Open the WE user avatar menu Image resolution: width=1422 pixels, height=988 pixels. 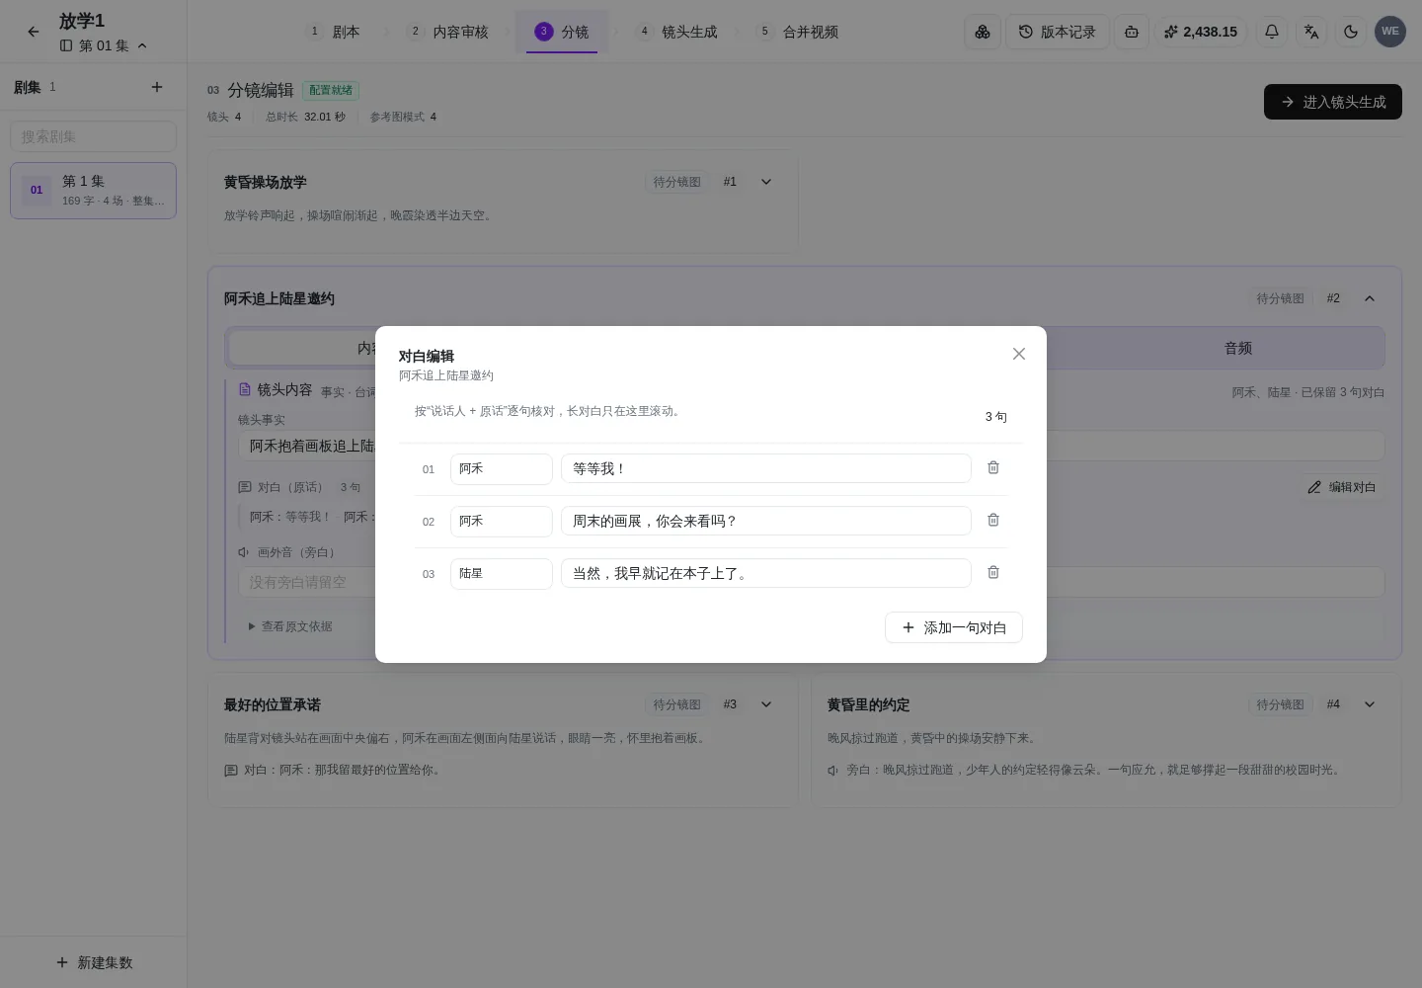point(1390,32)
